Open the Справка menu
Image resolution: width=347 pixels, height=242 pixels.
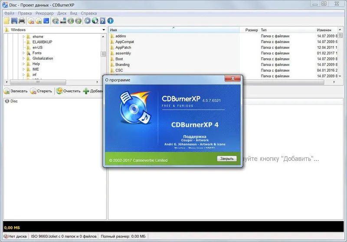point(89,13)
